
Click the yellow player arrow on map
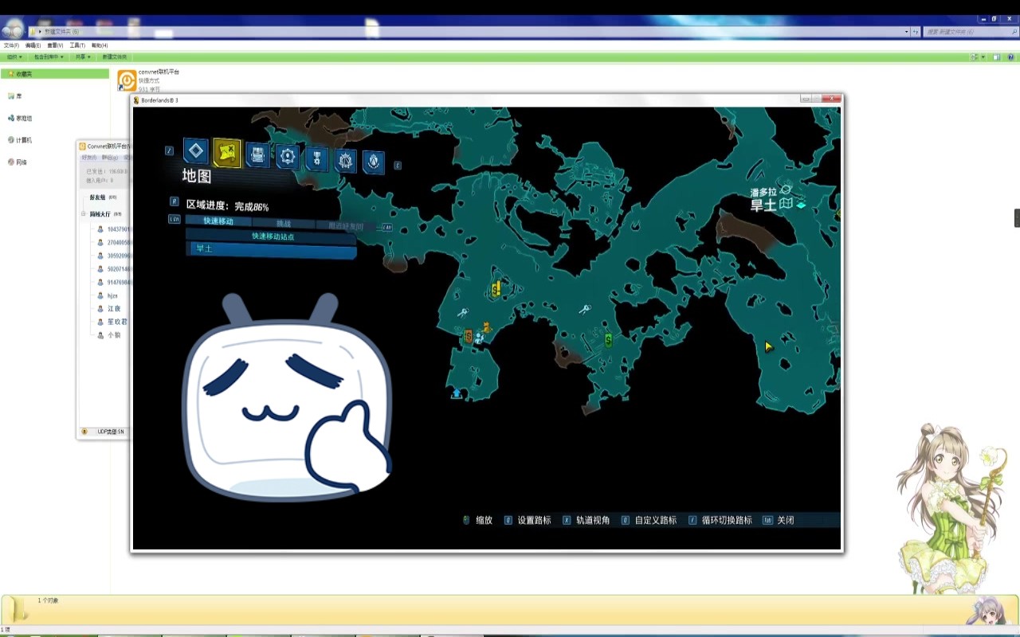pos(768,346)
